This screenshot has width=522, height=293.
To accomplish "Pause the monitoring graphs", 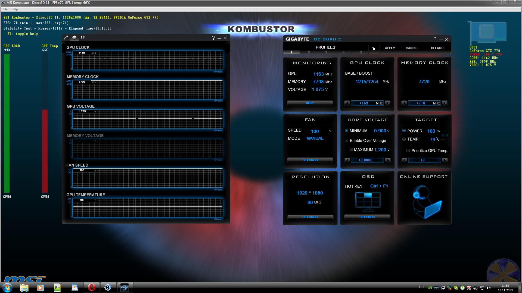I will (83, 37).
